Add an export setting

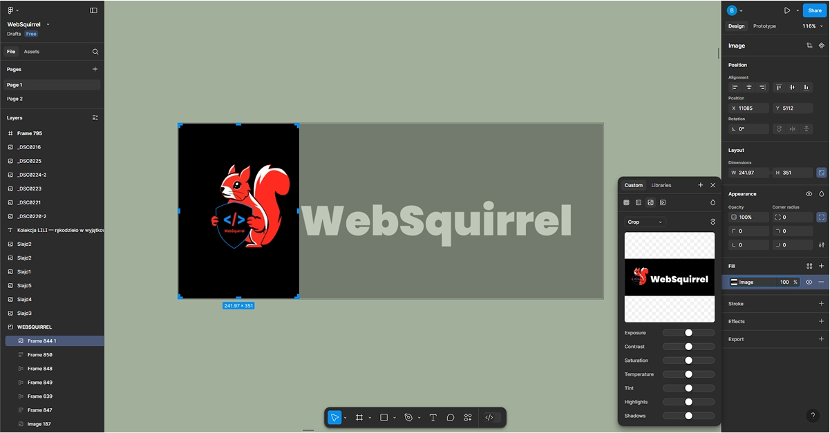pyautogui.click(x=822, y=339)
